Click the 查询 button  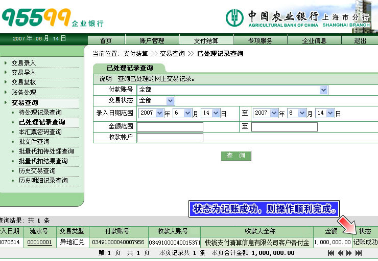[236, 156]
